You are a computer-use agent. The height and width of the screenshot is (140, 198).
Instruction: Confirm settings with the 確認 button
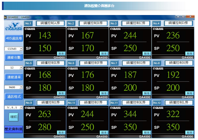click(x=14, y=117)
